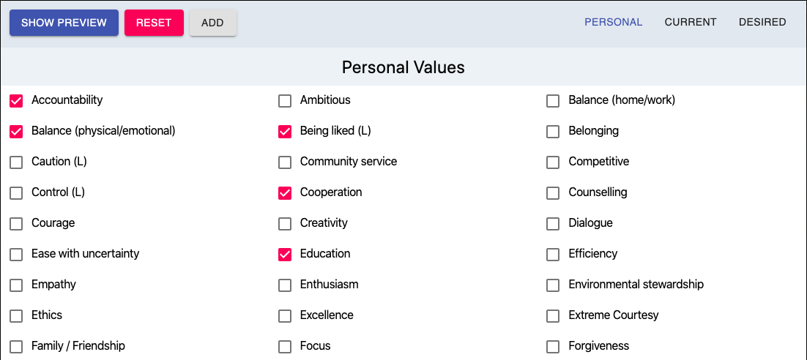This screenshot has width=807, height=360.
Task: Click the Add button
Action: pyautogui.click(x=212, y=23)
